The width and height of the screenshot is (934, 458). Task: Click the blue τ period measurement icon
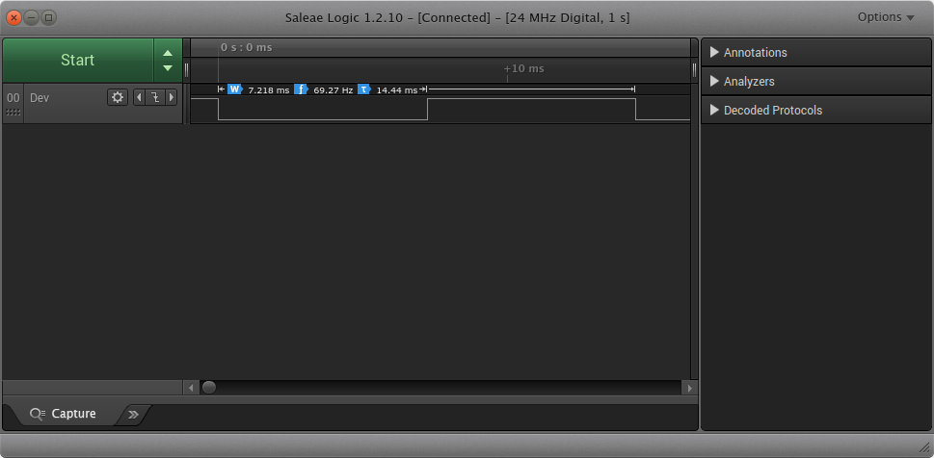pyautogui.click(x=363, y=89)
